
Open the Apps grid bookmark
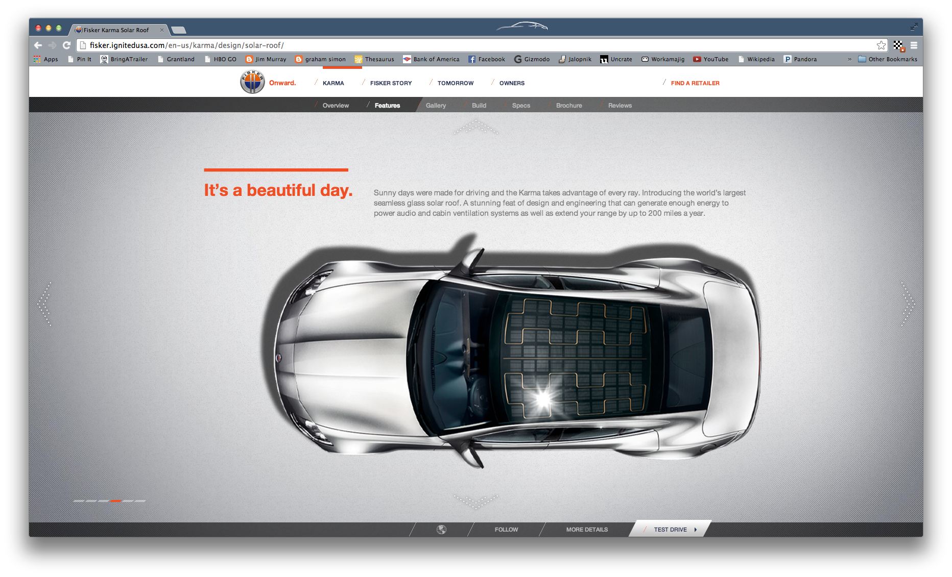click(45, 59)
